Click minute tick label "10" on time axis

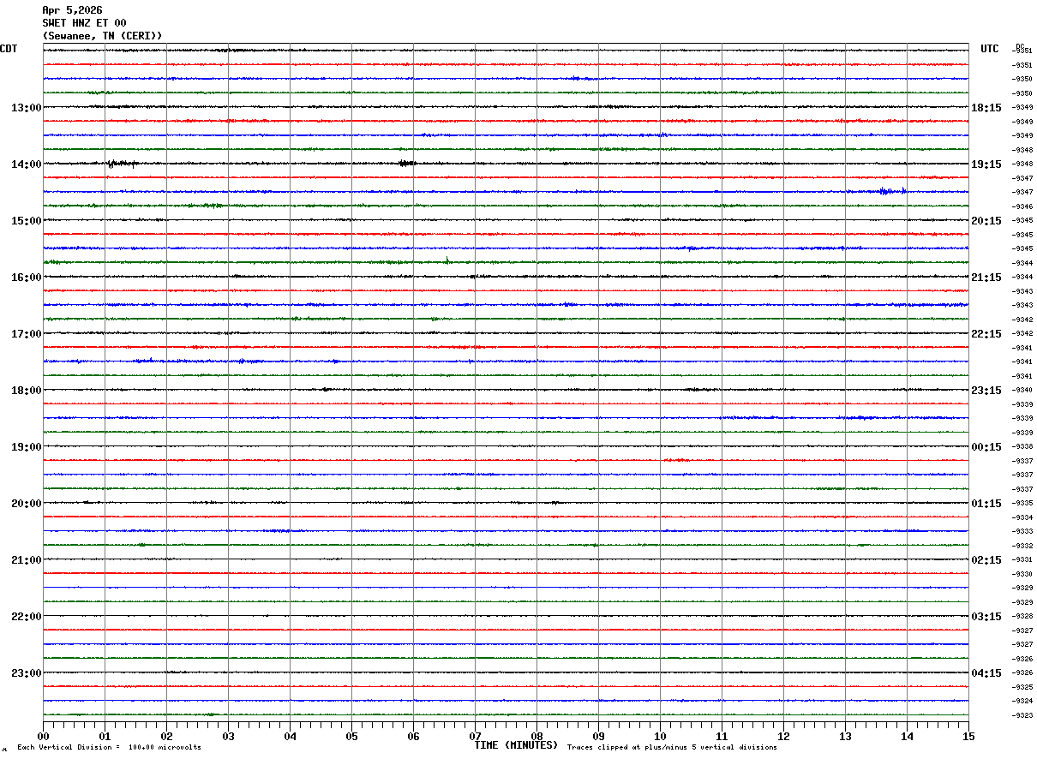click(x=660, y=736)
